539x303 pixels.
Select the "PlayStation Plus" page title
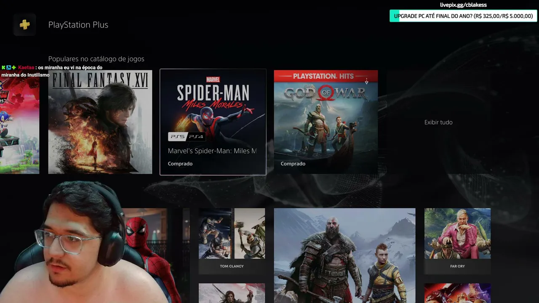pyautogui.click(x=78, y=25)
